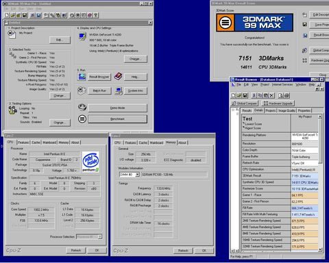Click the 3DMark logo icon beside Benchmark button
Image resolution: width=329 pixels, height=263 pixels.
[82, 119]
